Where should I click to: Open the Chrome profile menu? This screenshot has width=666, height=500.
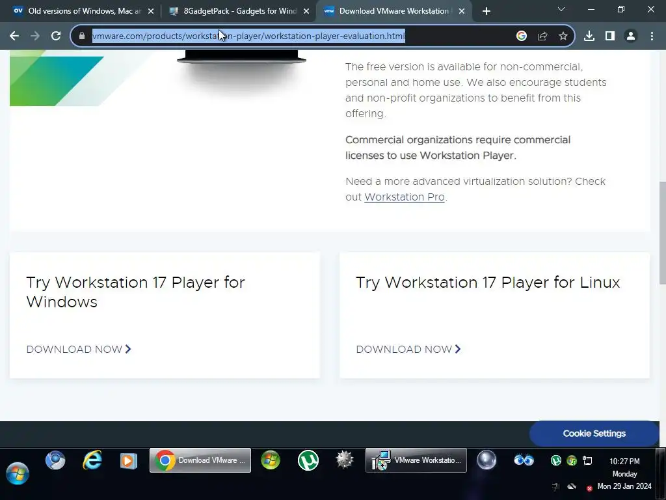[631, 36]
